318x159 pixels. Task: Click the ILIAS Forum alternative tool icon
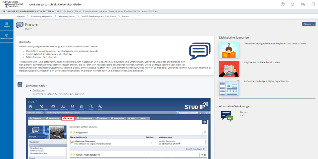227,116
